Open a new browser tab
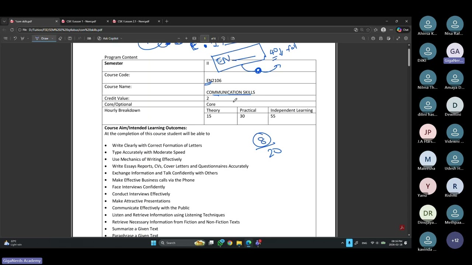 click(x=167, y=21)
